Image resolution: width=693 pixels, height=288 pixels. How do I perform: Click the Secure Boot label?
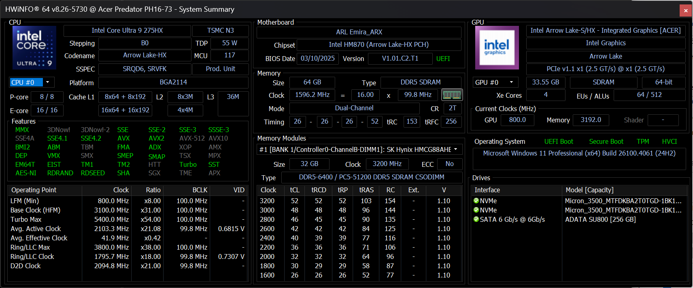(x=606, y=142)
